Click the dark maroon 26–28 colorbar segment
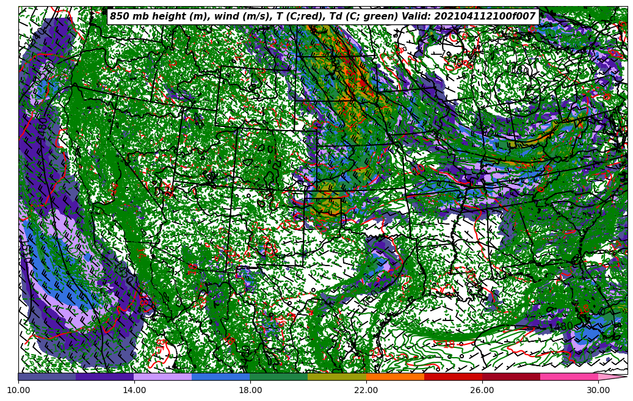This screenshot has height=401, width=633. coord(511,377)
